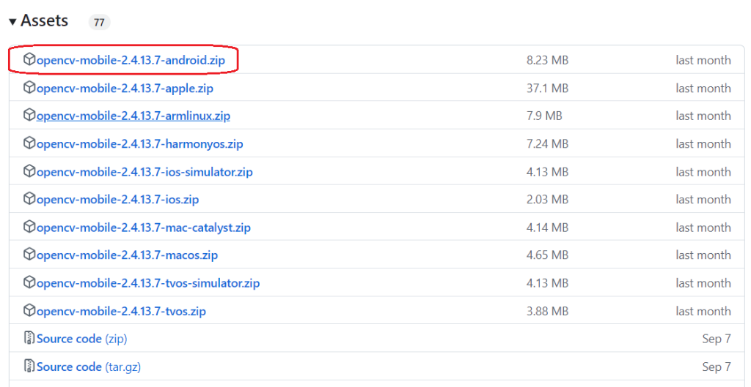Download opencv-mobile-2.4.13.7-harmonyos.zip

(139, 144)
